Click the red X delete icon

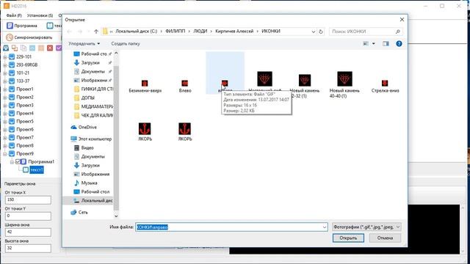coord(50,48)
